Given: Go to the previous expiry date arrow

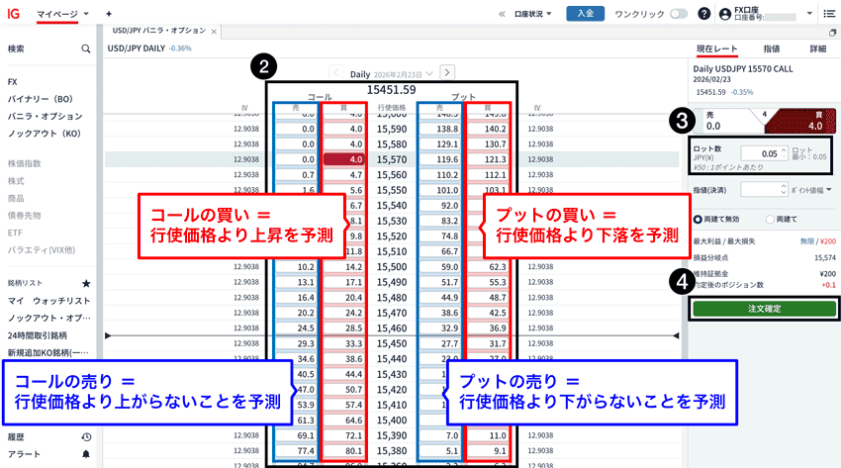Looking at the screenshot, I should [336, 72].
